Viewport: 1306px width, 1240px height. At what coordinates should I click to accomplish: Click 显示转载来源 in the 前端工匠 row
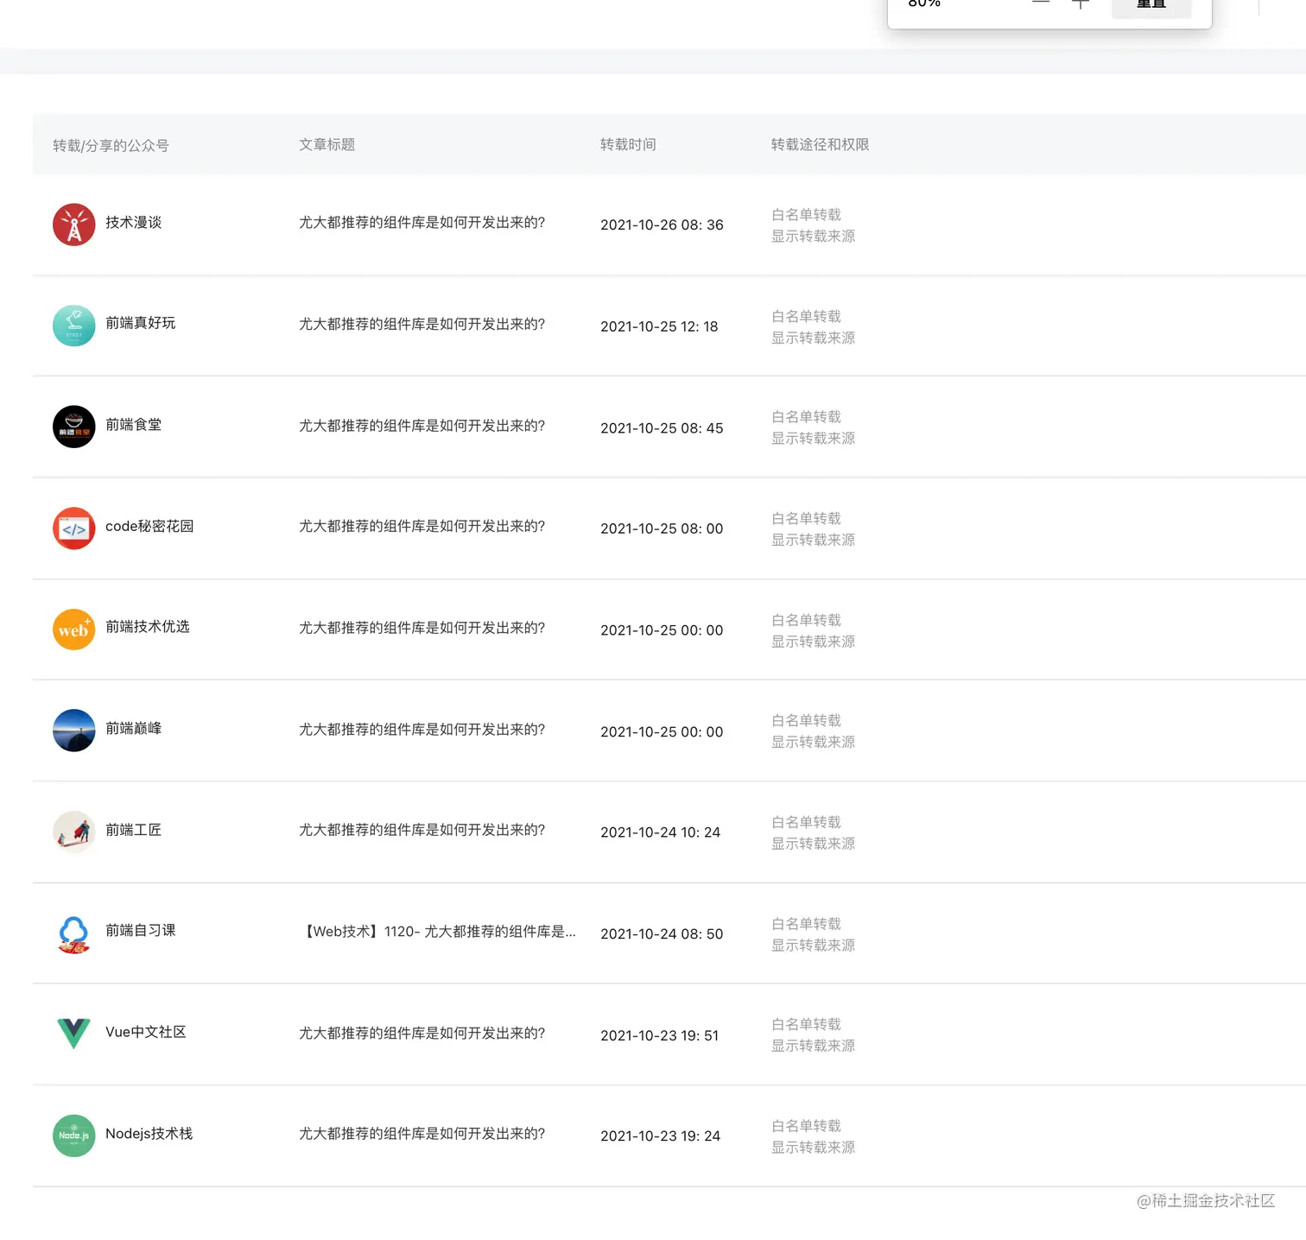coord(813,844)
